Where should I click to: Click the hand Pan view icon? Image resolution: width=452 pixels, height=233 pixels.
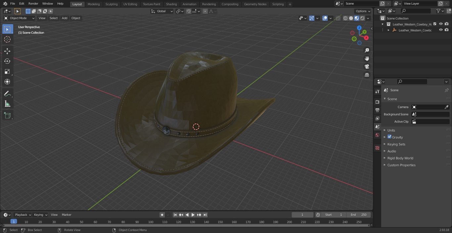[x=367, y=58]
